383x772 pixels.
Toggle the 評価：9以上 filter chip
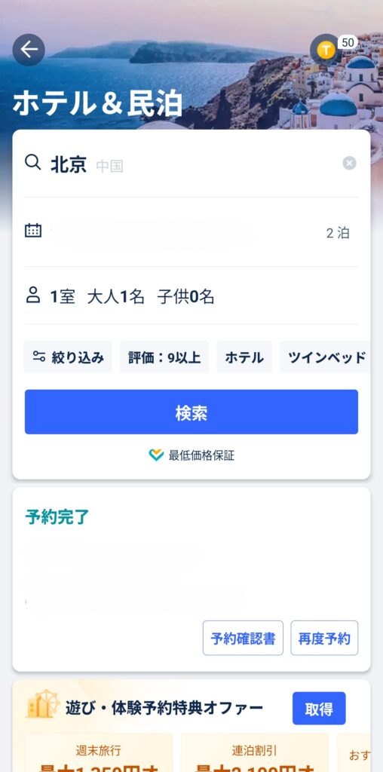164,357
